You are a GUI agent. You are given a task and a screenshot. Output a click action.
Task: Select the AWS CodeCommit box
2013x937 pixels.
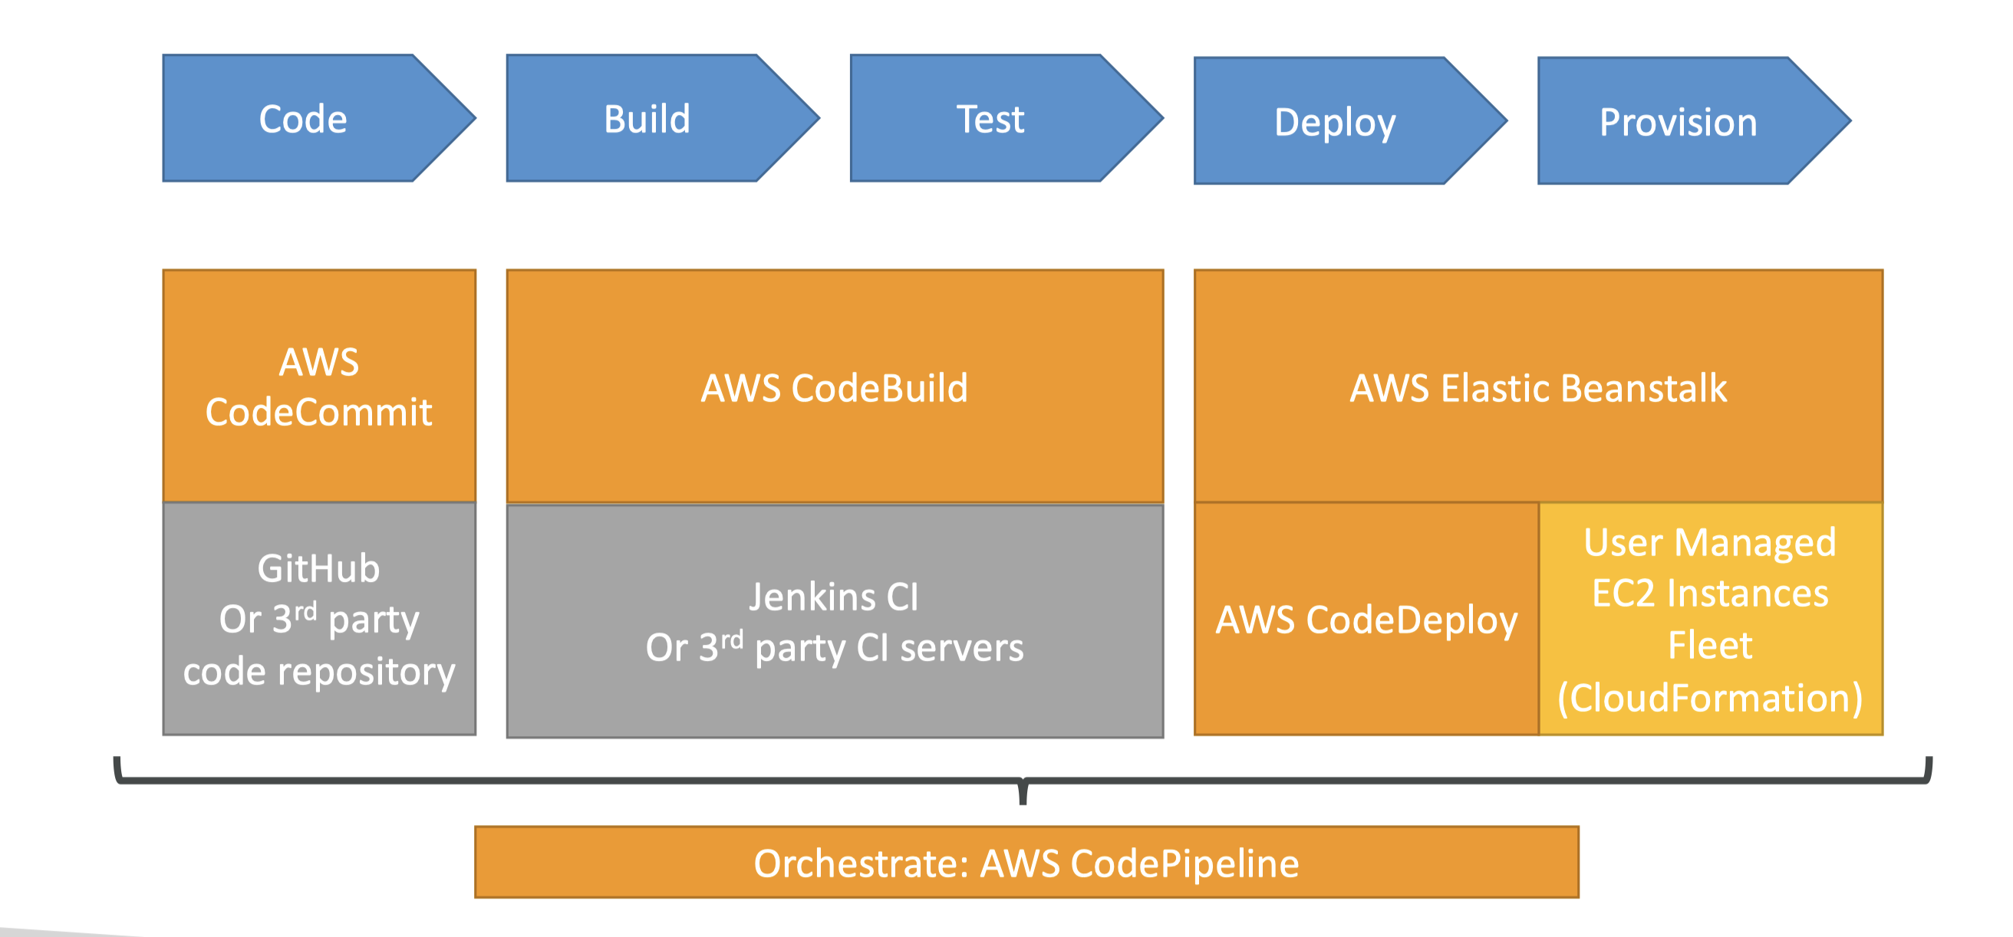tap(319, 386)
